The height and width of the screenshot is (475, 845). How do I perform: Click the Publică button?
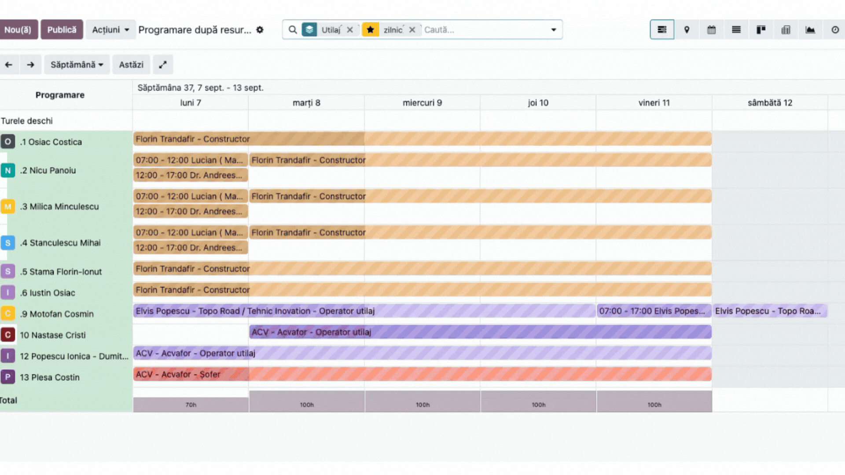62,29
